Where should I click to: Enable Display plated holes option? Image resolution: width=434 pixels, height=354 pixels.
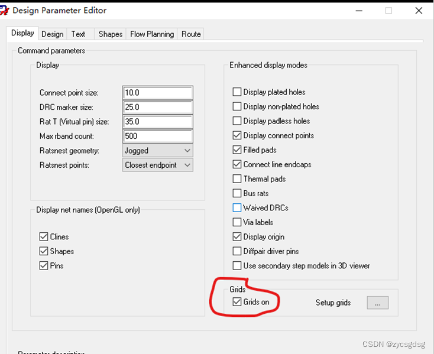click(237, 92)
